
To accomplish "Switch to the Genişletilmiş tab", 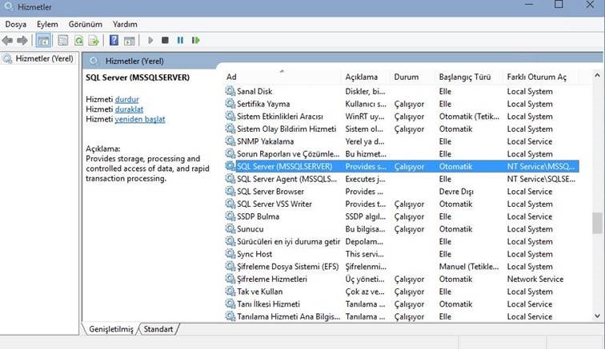I will point(111,329).
